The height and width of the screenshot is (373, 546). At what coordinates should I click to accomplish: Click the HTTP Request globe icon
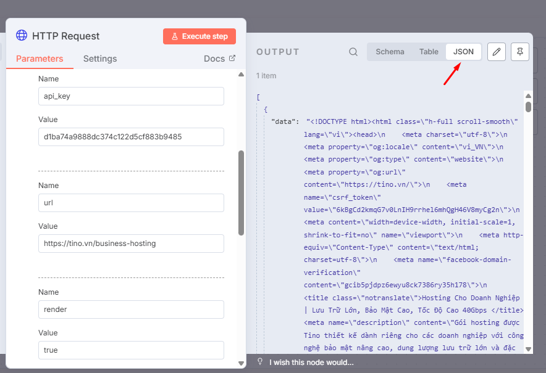[22, 36]
